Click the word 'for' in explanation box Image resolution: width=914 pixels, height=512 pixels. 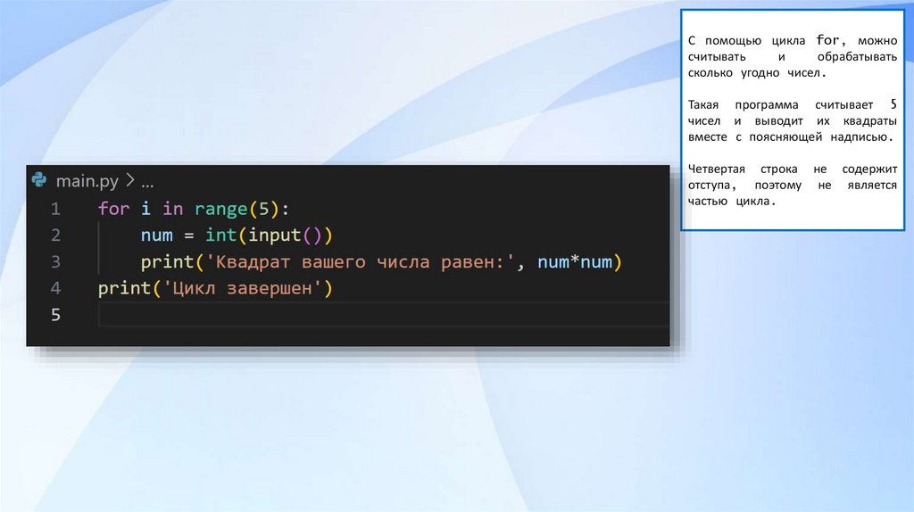(827, 40)
